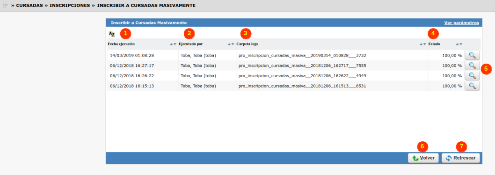Viewport: 495px width, 175px height.
Task: Click log folder name ending in 4949
Action: click(x=302, y=76)
